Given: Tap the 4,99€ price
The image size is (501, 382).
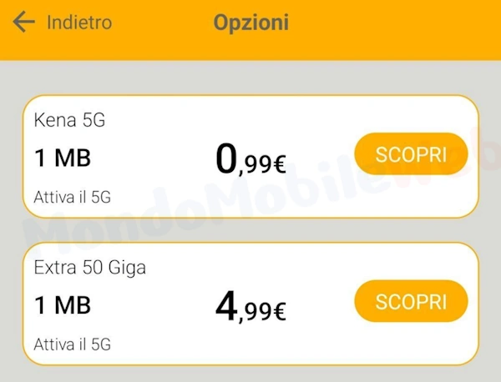Looking at the screenshot, I should [250, 308].
